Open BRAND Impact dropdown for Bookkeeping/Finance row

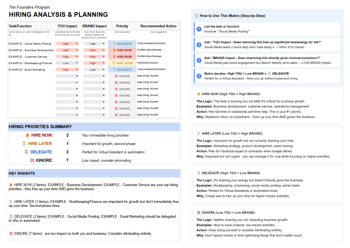point(104,63)
